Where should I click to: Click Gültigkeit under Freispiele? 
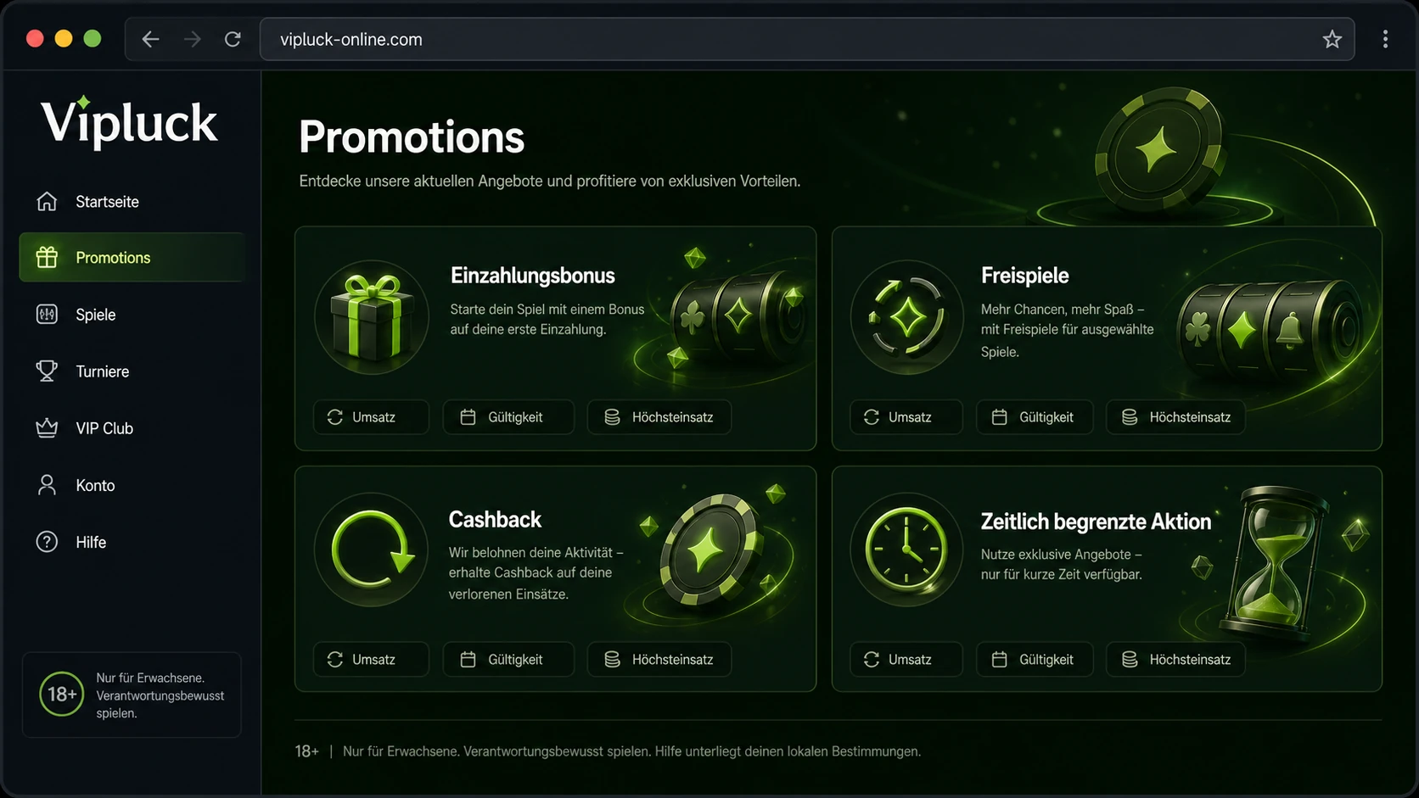pyautogui.click(x=1035, y=417)
